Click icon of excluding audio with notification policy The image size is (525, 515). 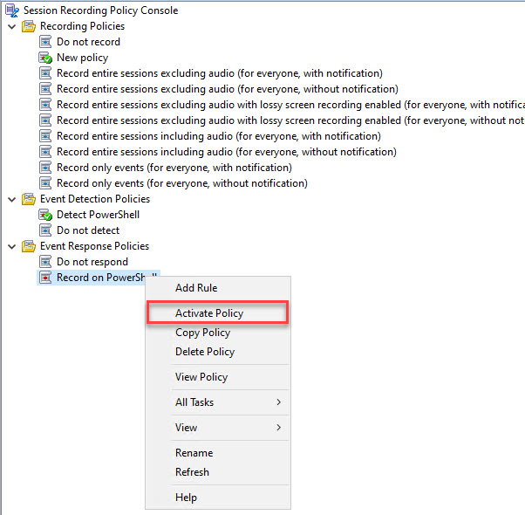pyautogui.click(x=45, y=73)
